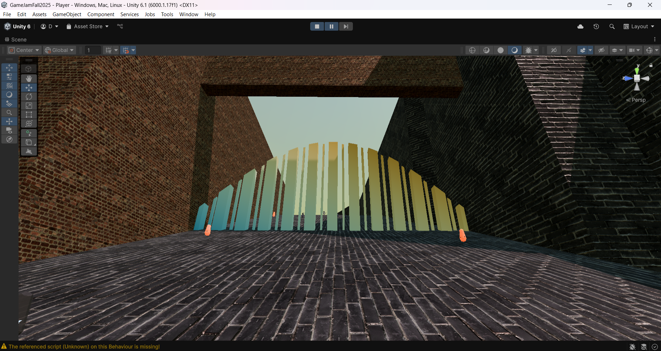Screen dimensions: 661x351
Task: Select the Move tool
Action: point(29,88)
